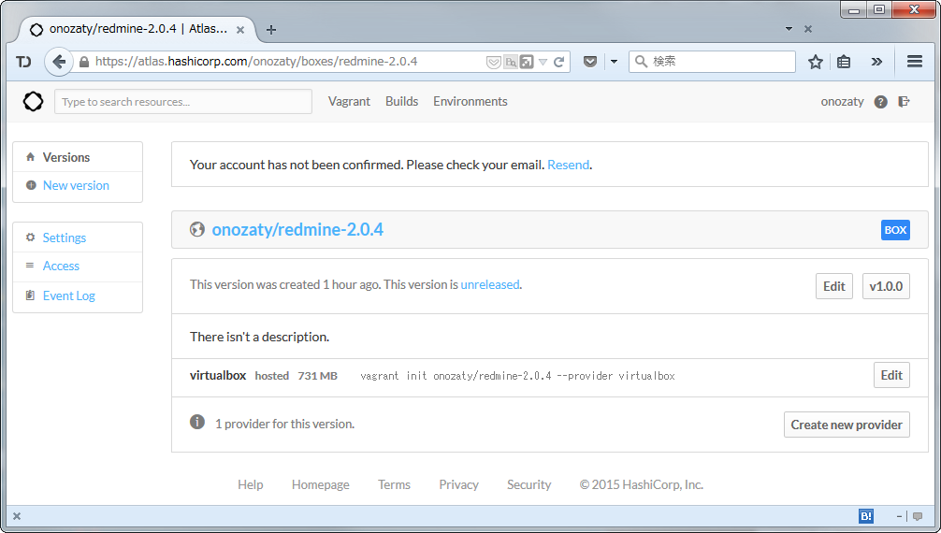Open the onozaty/redmine-2.0.4 box title link

pos(297,229)
